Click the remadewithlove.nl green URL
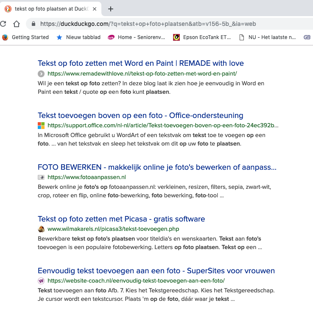 [x=142, y=74]
